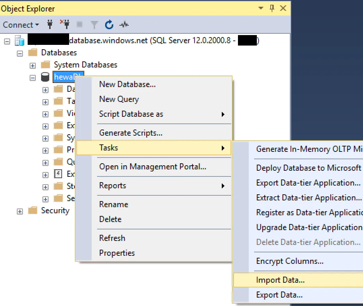Select Generate Scripts... menu entry

coord(131,133)
